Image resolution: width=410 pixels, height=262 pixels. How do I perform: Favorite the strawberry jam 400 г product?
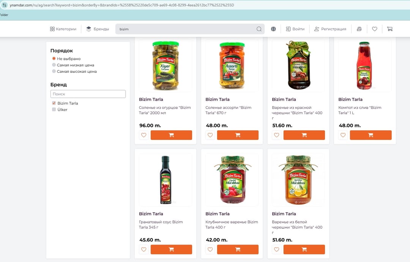point(210,249)
